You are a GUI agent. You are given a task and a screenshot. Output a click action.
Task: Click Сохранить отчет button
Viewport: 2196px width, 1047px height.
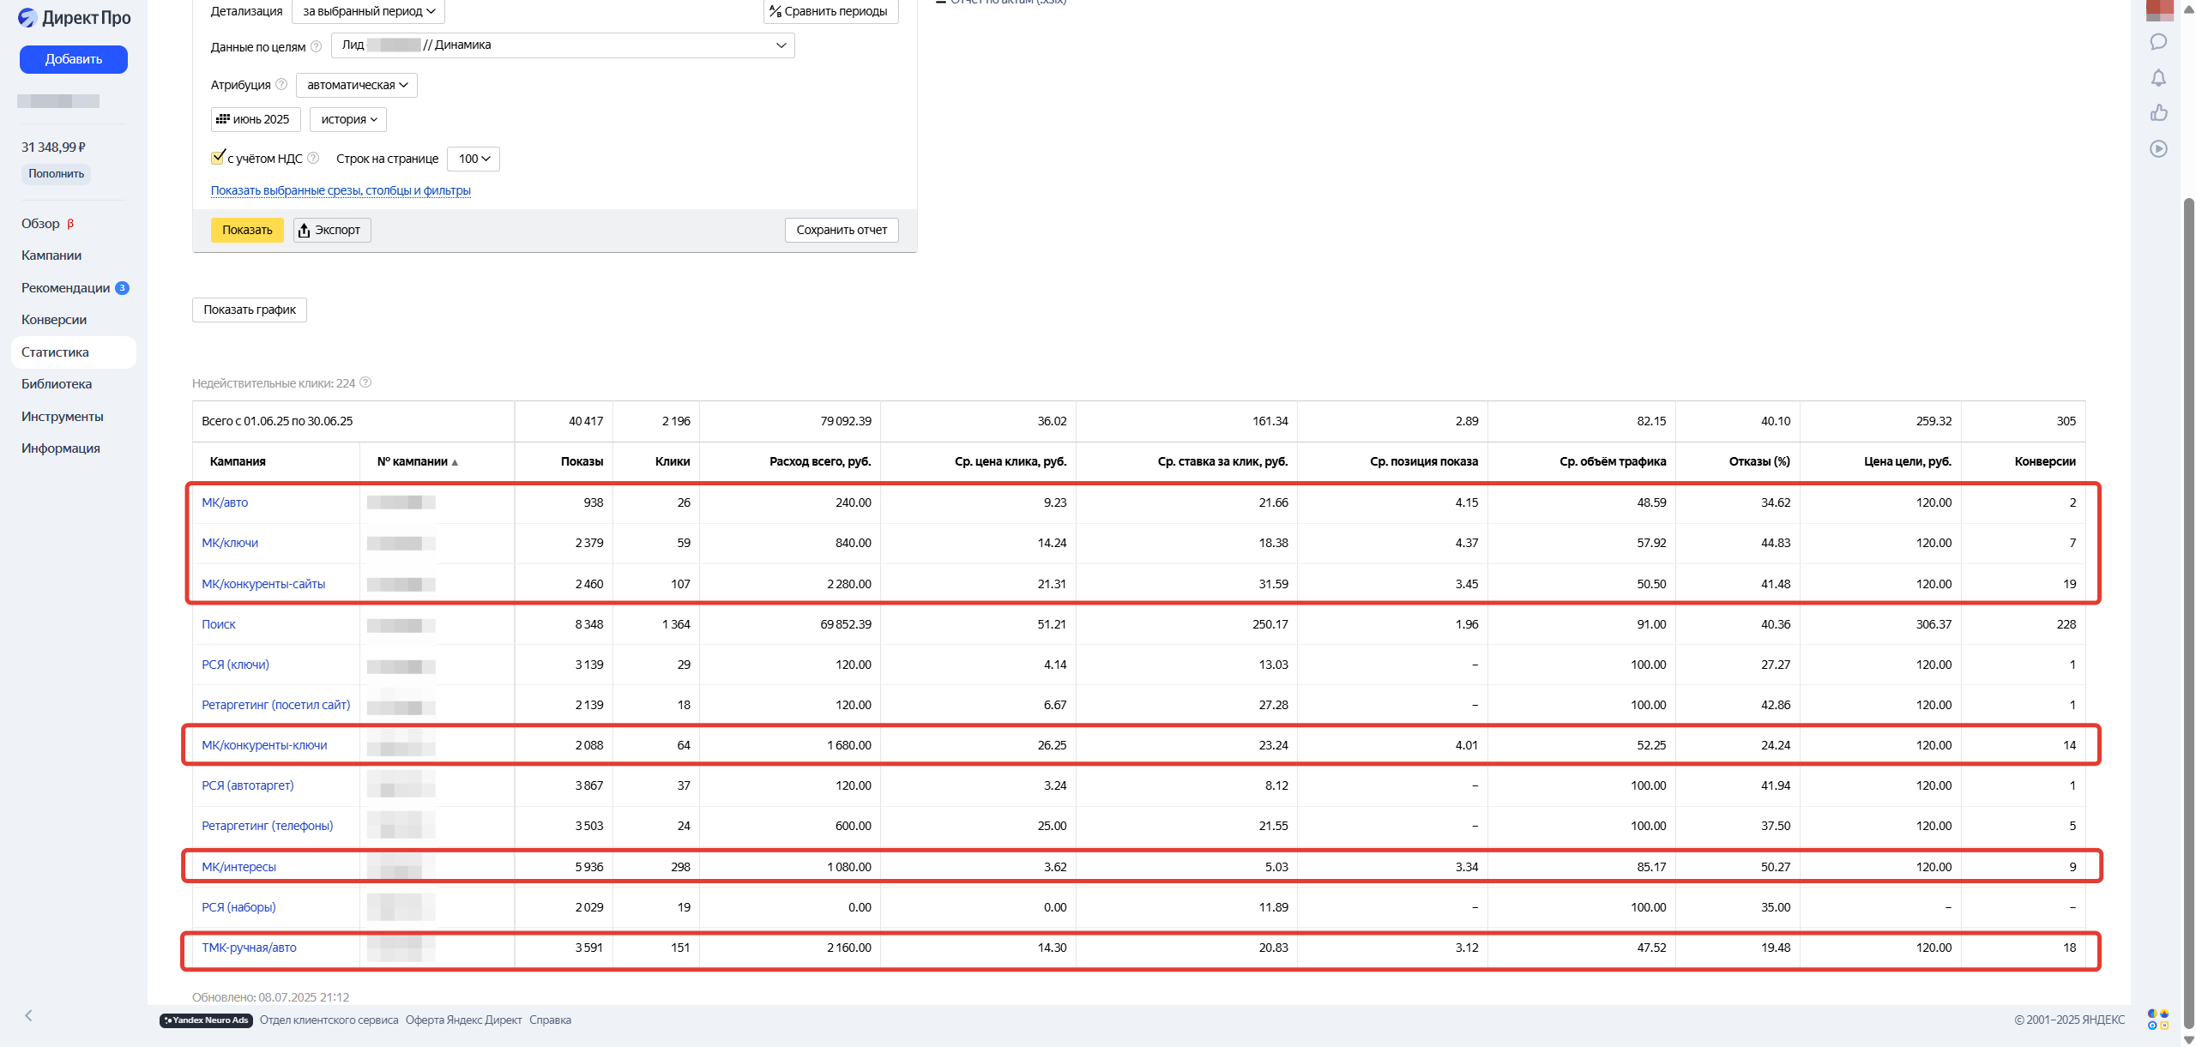(842, 230)
